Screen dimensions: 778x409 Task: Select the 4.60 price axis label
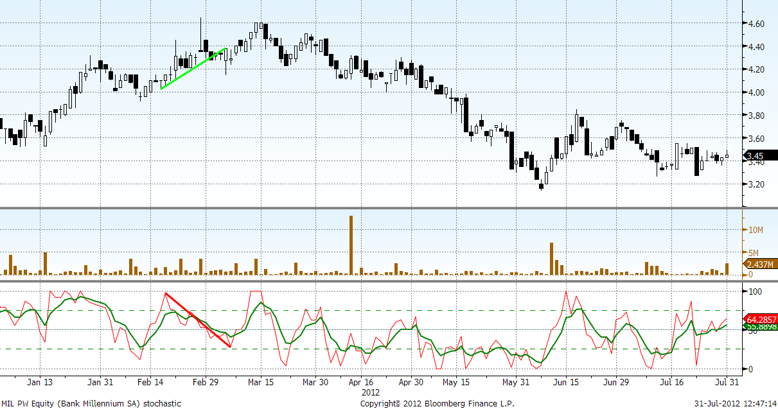pyautogui.click(x=756, y=24)
